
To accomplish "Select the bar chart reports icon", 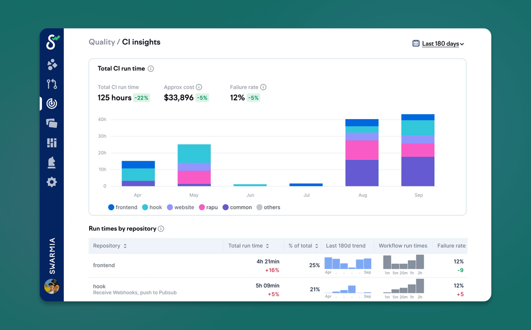I will [x=52, y=142].
